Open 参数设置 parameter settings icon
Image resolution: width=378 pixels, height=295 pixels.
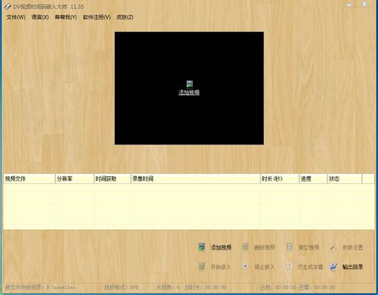point(333,247)
